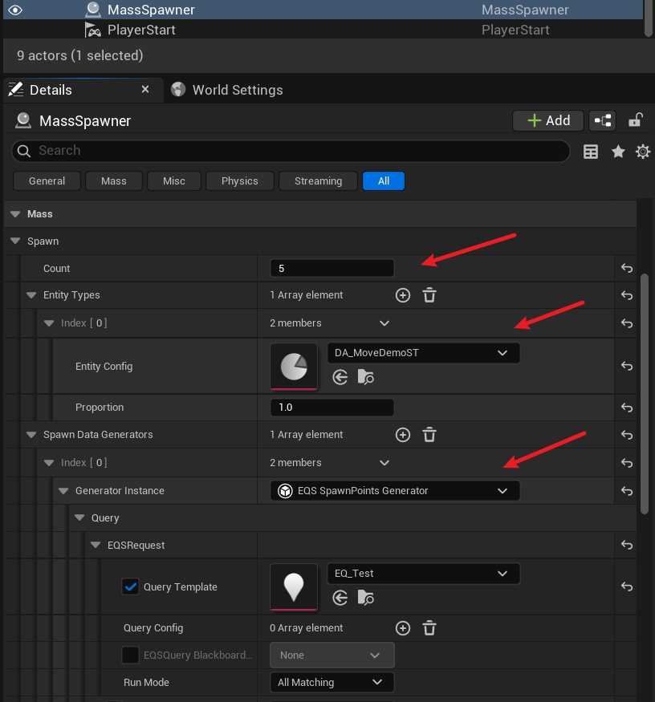Screen dimensions: 655x702
Task: Add element to Entity Types array
Action: pyautogui.click(x=403, y=296)
